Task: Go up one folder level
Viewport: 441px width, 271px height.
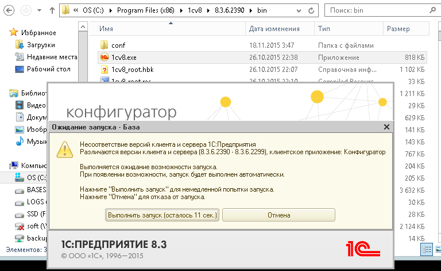Action: 52,11
